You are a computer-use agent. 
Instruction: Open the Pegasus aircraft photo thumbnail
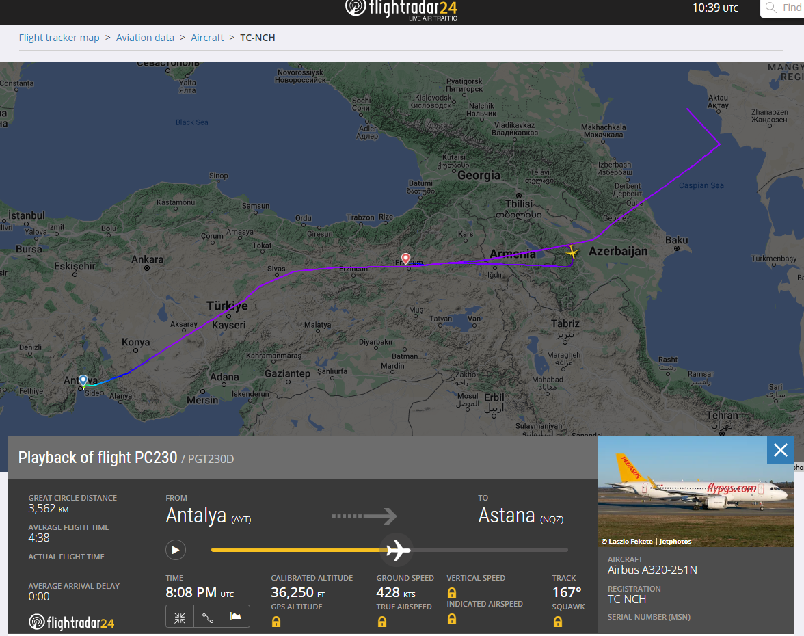coord(695,492)
